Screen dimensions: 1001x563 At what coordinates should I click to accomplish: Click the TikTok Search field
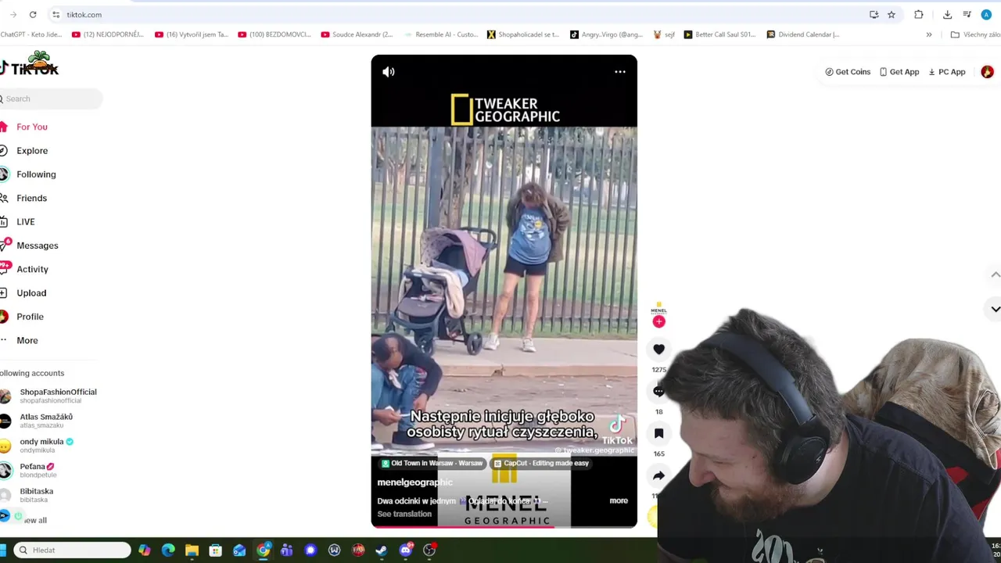click(x=51, y=99)
